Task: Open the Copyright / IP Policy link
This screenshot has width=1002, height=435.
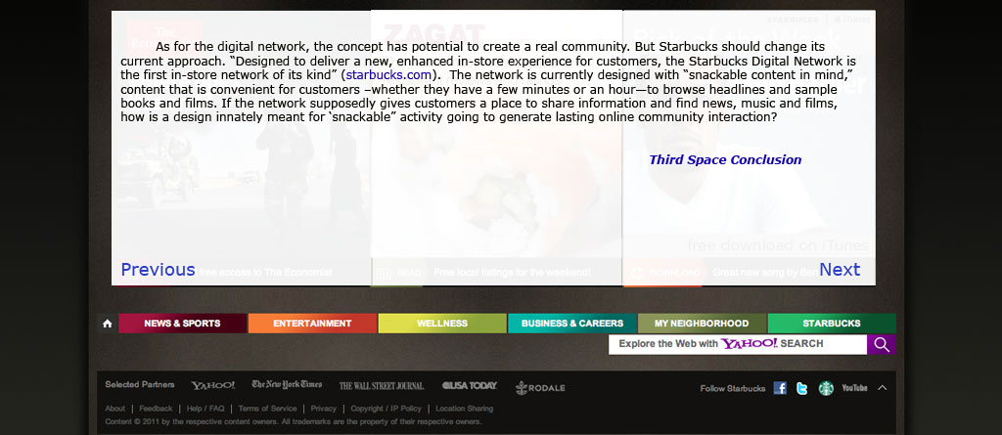Action: (x=386, y=409)
